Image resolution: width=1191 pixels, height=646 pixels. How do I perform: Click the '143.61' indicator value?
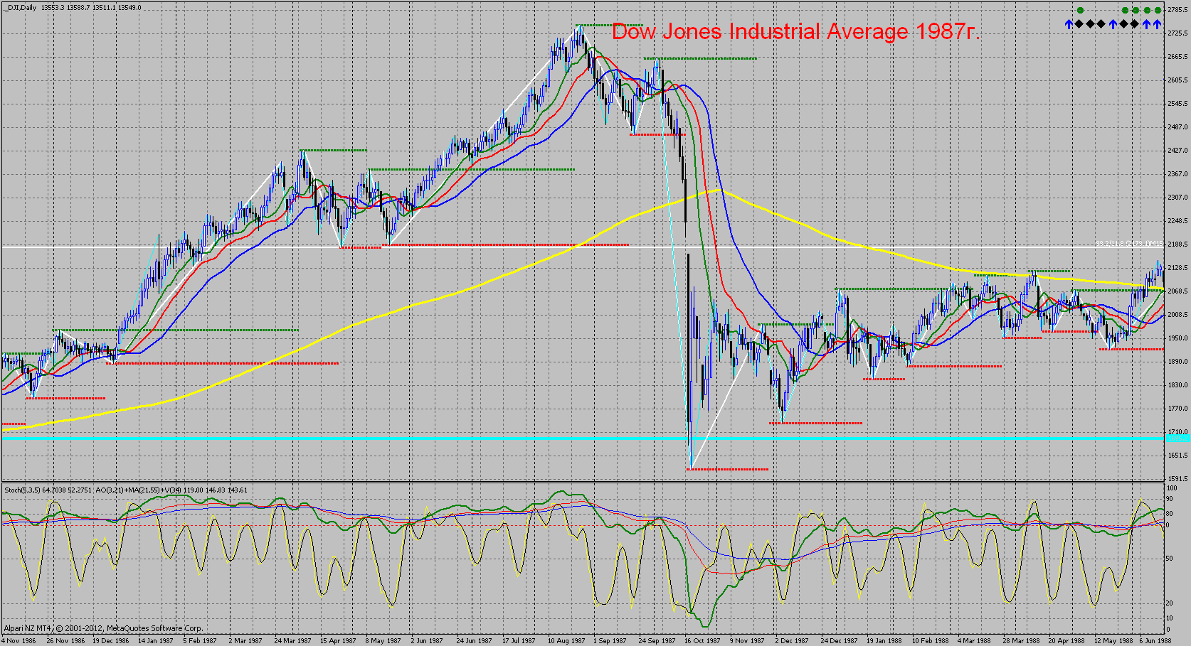(x=238, y=490)
